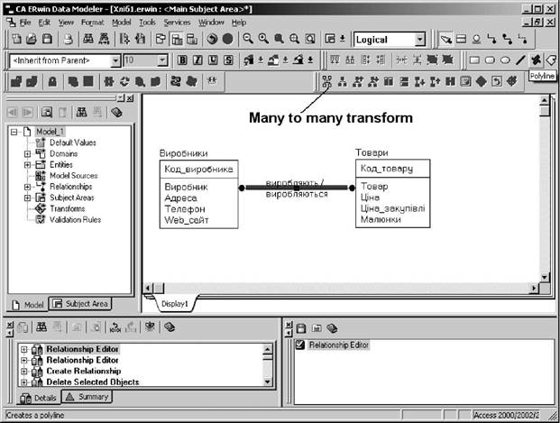Viewport: 560px width, 423px height.
Task: Open the Inherit from Parent font dropdown
Action: click(x=115, y=60)
